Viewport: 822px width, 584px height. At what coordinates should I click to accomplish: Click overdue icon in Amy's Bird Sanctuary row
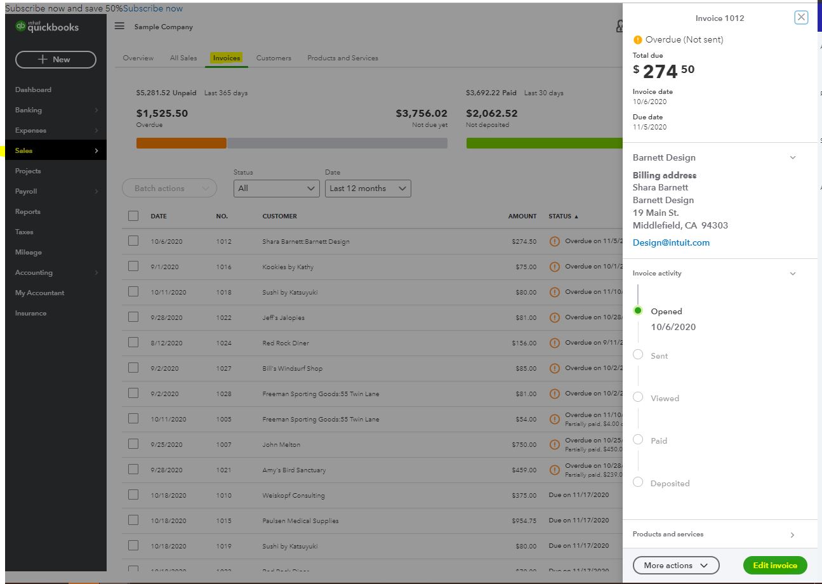[x=554, y=470]
